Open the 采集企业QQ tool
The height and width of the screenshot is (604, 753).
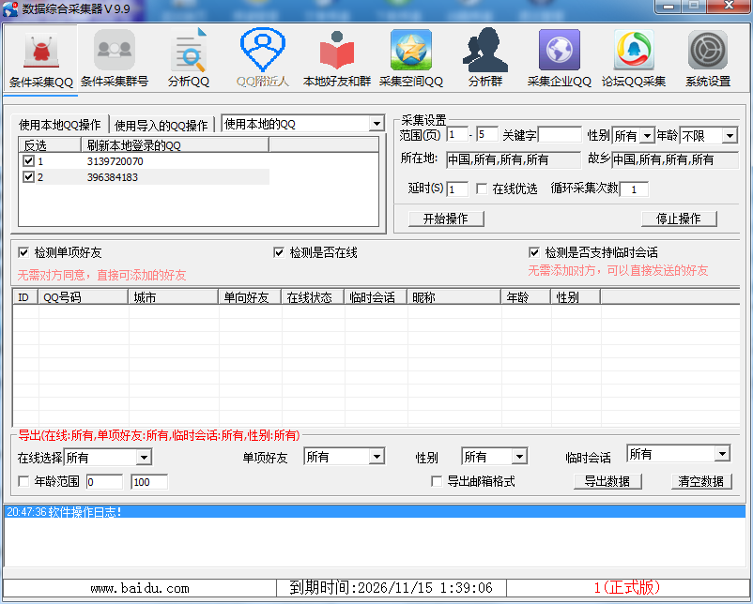(x=559, y=59)
